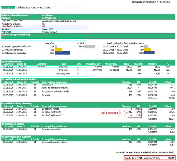177x161 pixels.
Task: Select the '1. Minulá spotreba máj 2024' label
Action: tap(17, 47)
